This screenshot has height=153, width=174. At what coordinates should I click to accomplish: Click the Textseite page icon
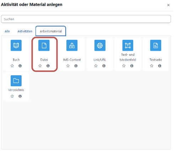156,45
